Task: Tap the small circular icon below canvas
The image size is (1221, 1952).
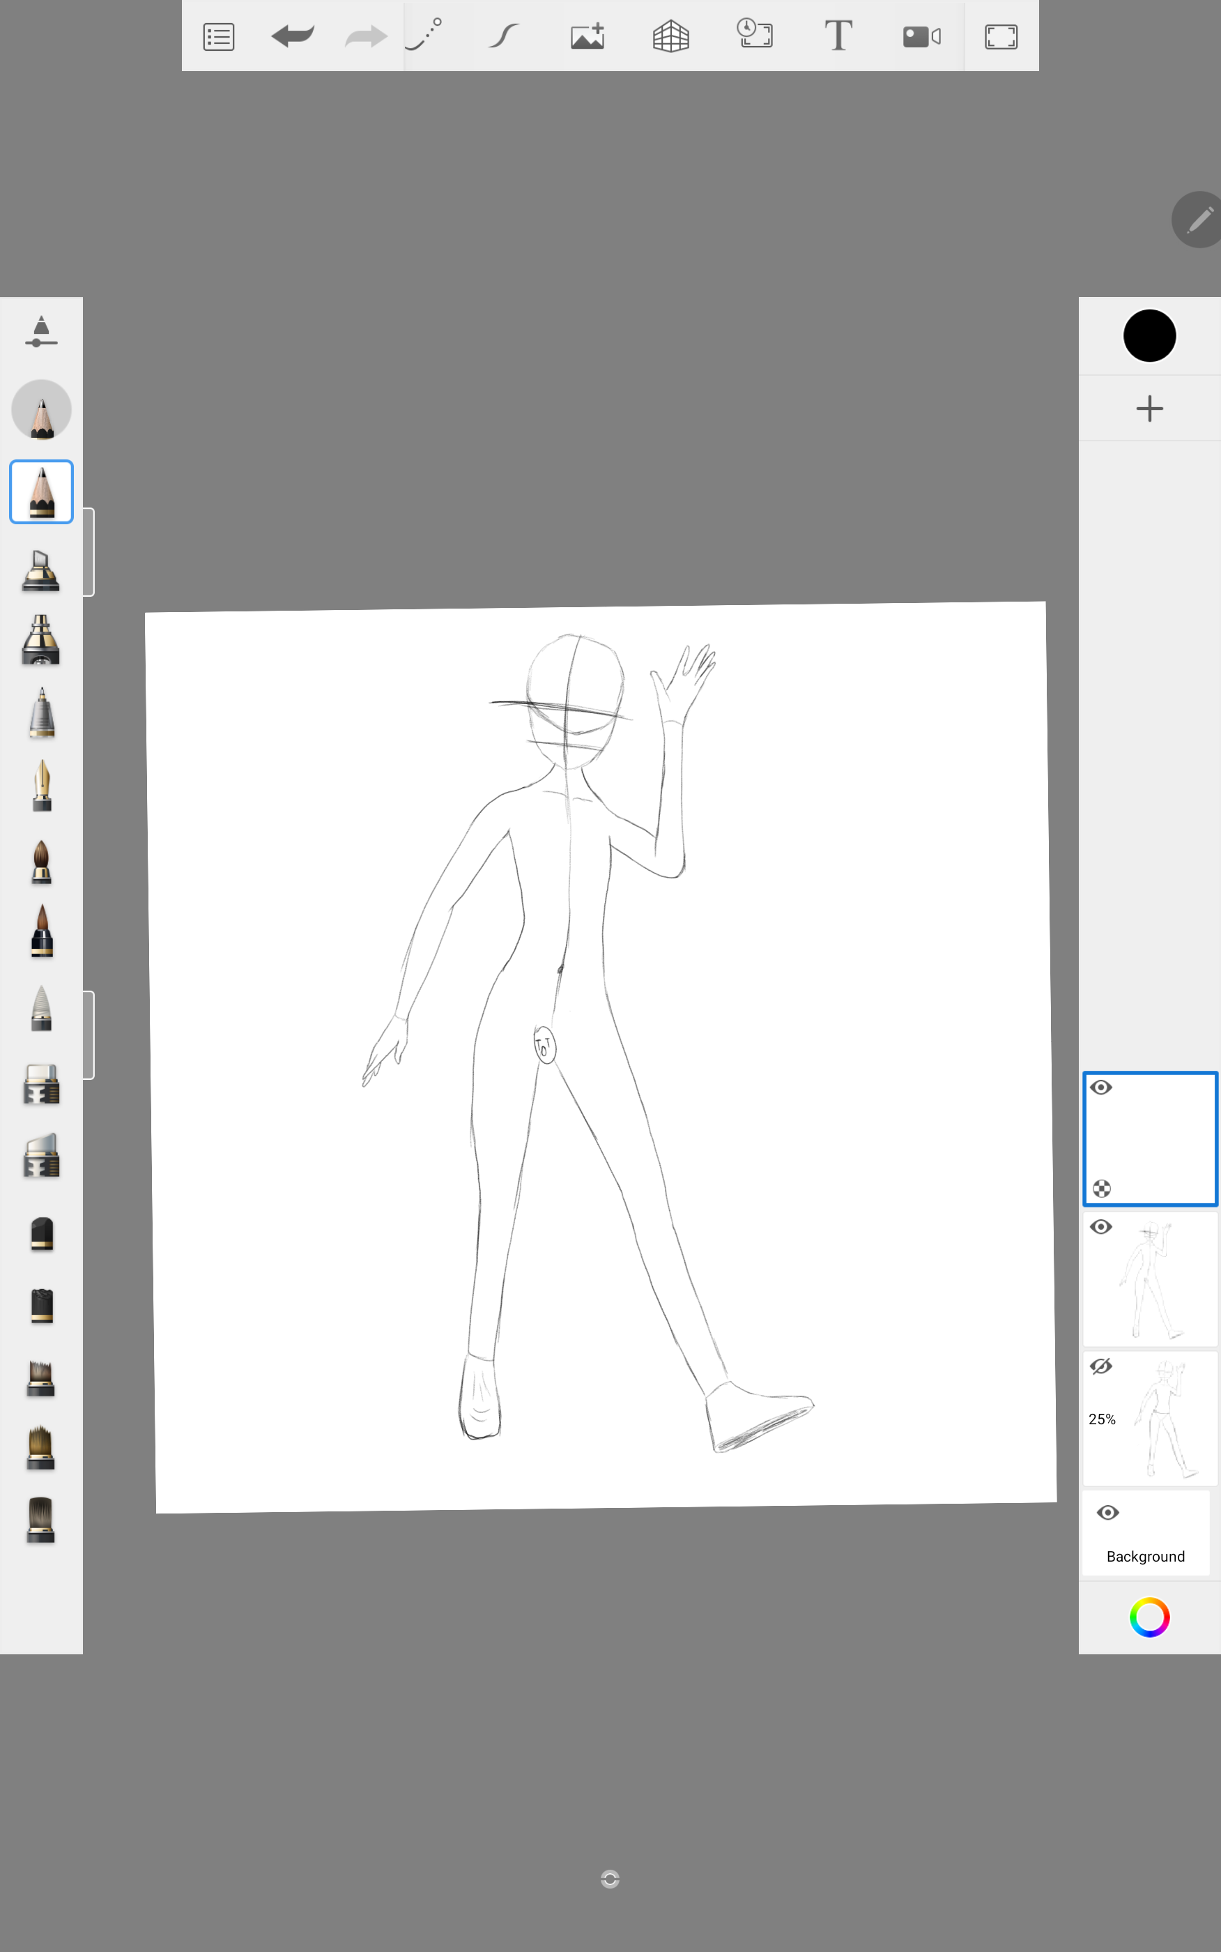Action: click(610, 1879)
